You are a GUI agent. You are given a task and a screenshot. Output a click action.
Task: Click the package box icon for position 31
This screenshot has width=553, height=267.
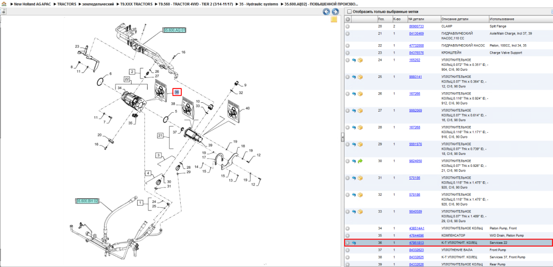pyautogui.click(x=360, y=178)
